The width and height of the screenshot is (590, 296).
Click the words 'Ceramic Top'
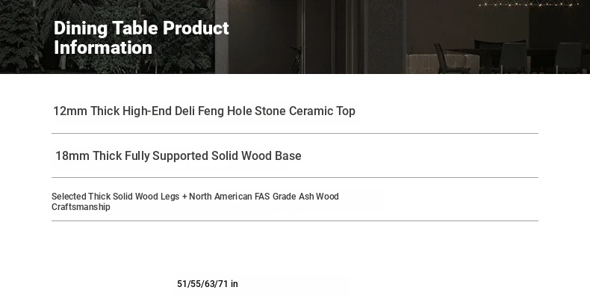click(x=322, y=111)
